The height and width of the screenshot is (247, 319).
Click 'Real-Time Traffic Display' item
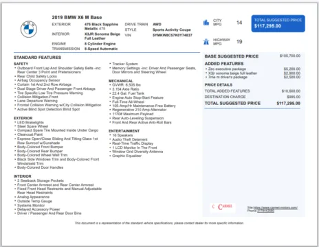click(x=133, y=143)
